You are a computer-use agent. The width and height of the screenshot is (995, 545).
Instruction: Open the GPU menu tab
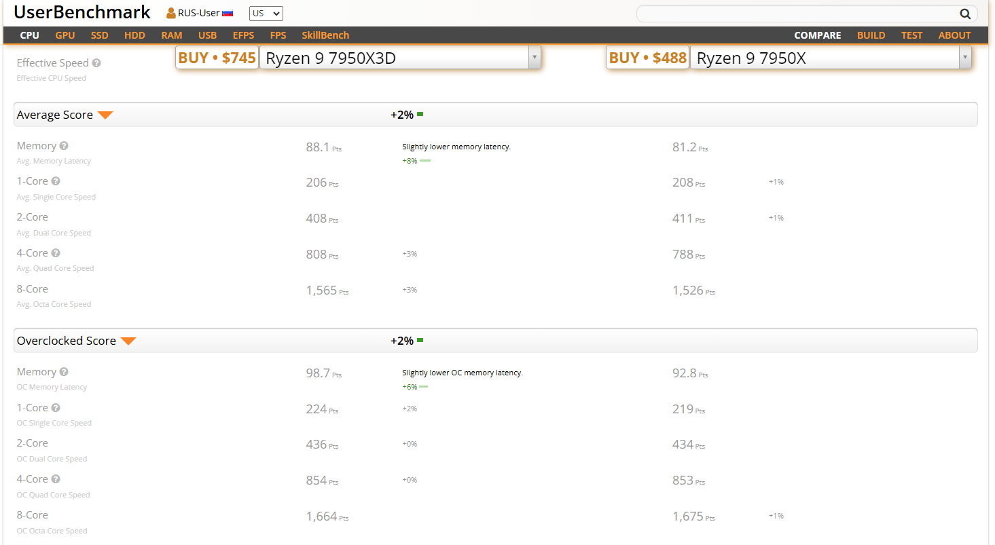(65, 35)
